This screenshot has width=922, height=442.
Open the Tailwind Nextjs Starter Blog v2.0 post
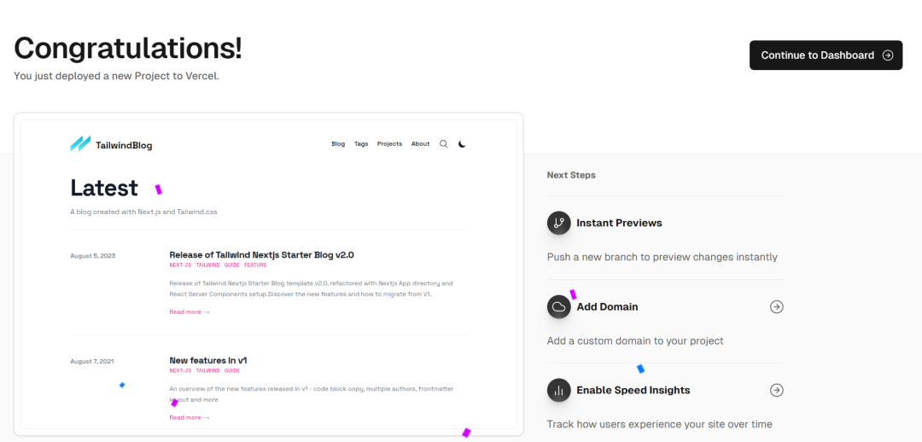coord(261,254)
